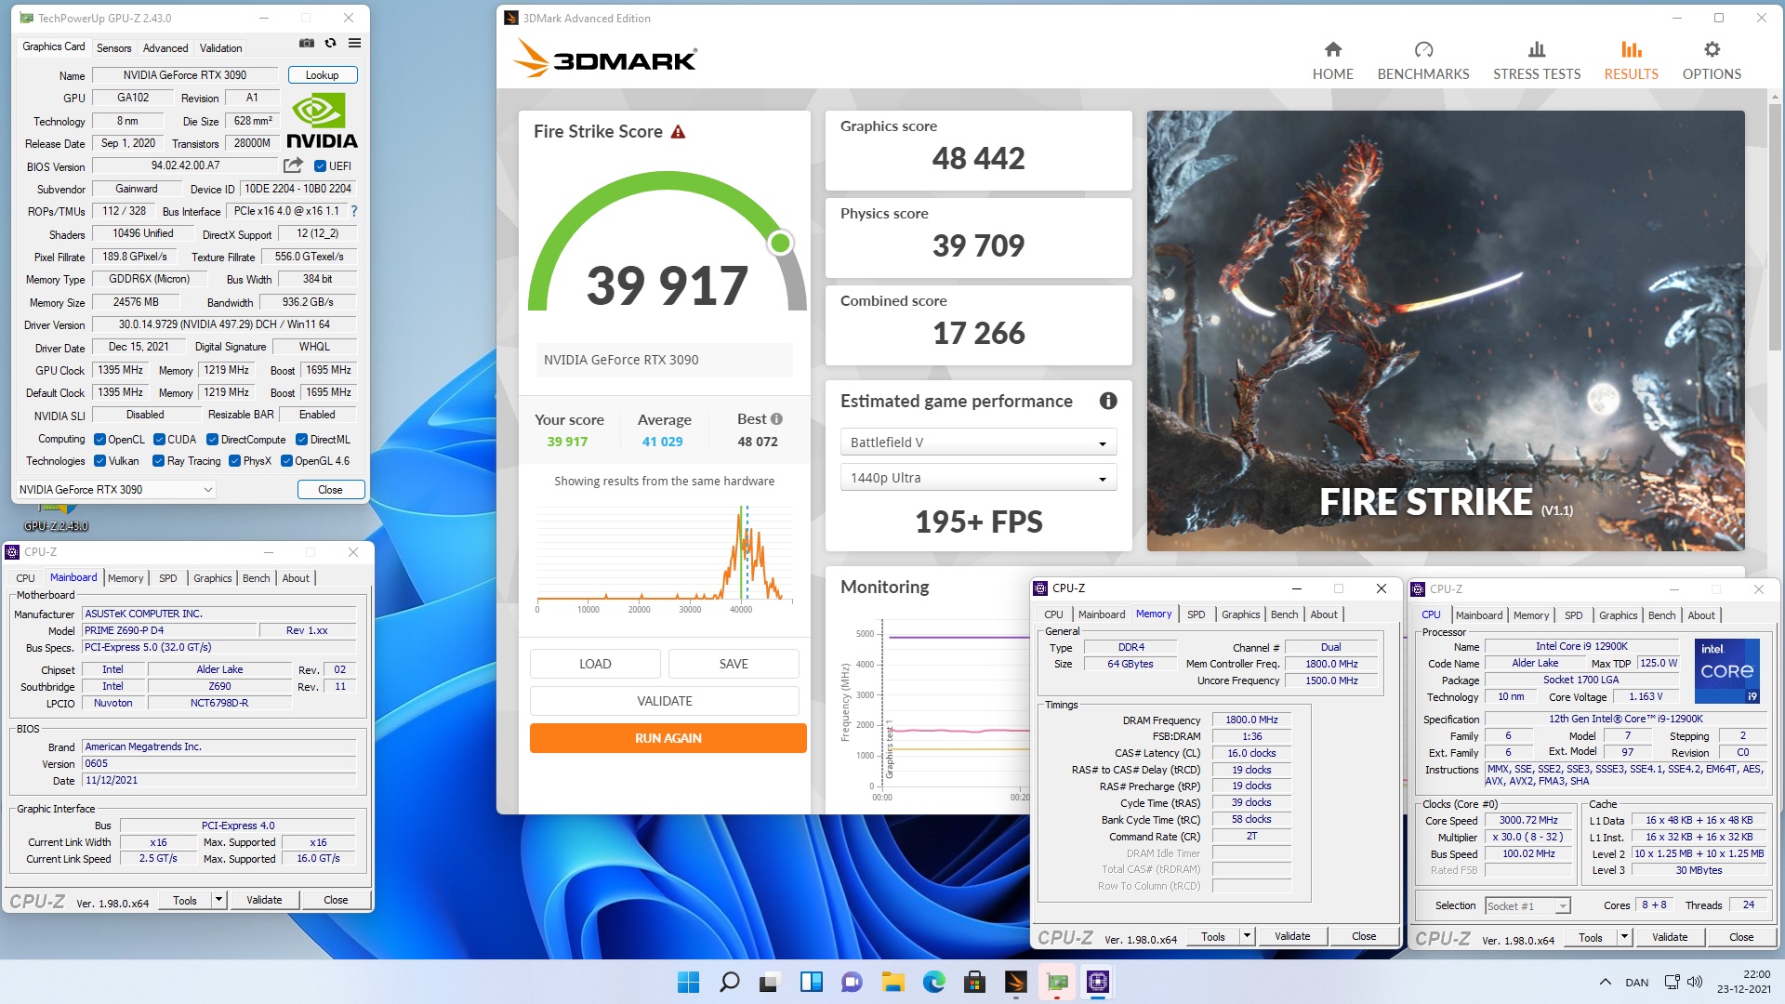Open taskbar Search
Viewport: 1785px width, 1004px height.
730,982
